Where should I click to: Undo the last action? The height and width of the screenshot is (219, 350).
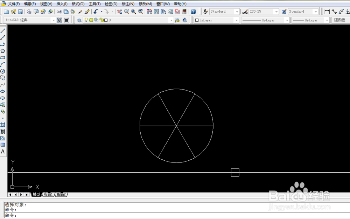click(96, 12)
